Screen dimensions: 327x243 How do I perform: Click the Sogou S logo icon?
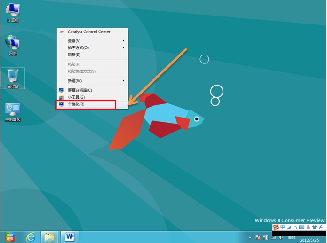pyautogui.click(x=276, y=227)
